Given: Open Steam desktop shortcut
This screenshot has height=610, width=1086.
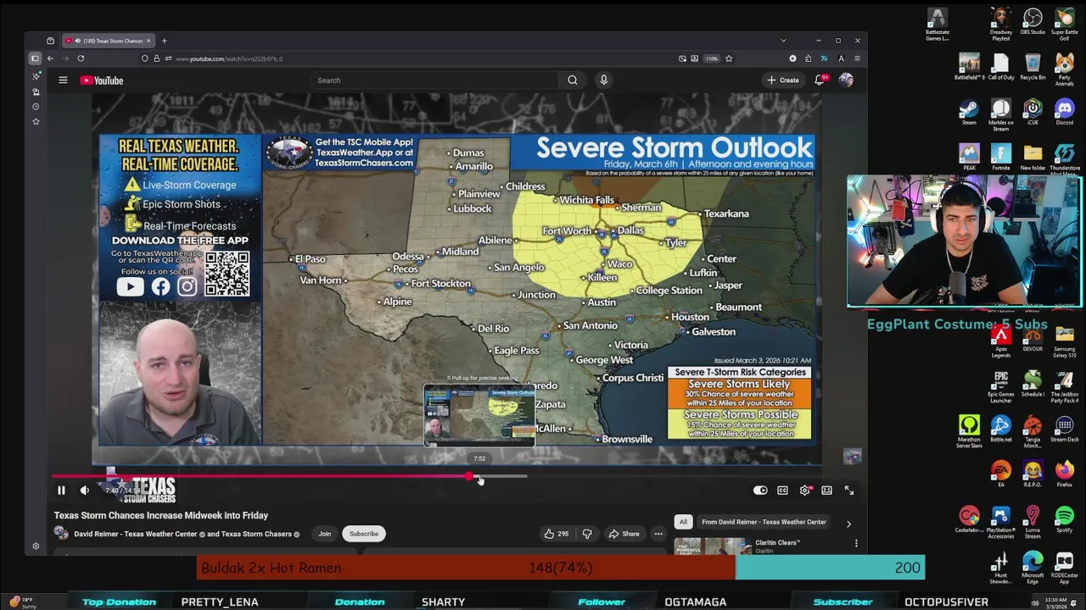Looking at the screenshot, I should coord(969,112).
